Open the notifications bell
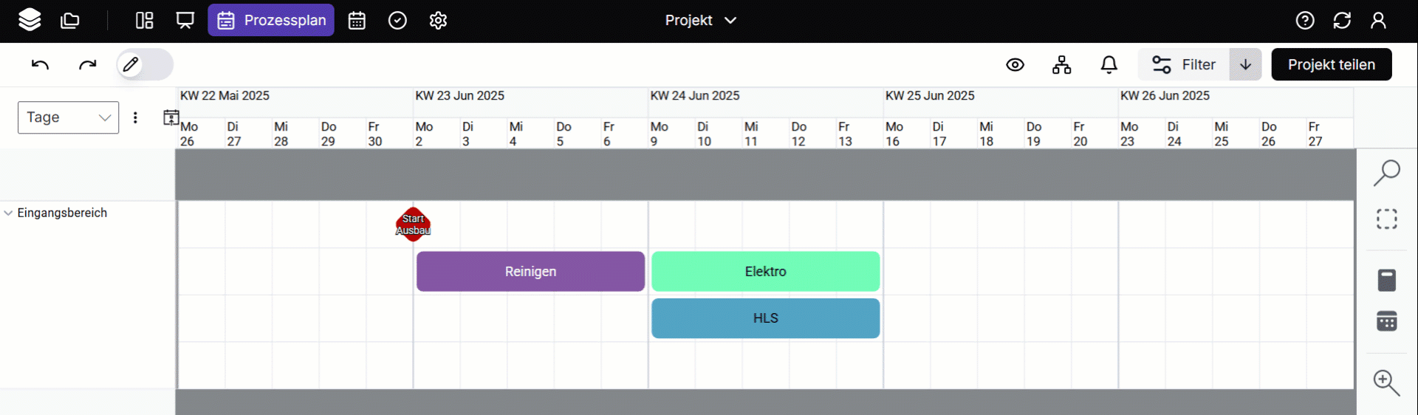The width and height of the screenshot is (1418, 415). coord(1109,65)
